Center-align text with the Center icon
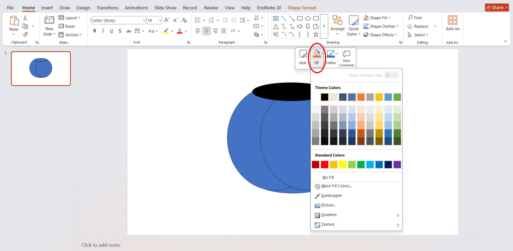This screenshot has height=251, width=513. coord(206,31)
